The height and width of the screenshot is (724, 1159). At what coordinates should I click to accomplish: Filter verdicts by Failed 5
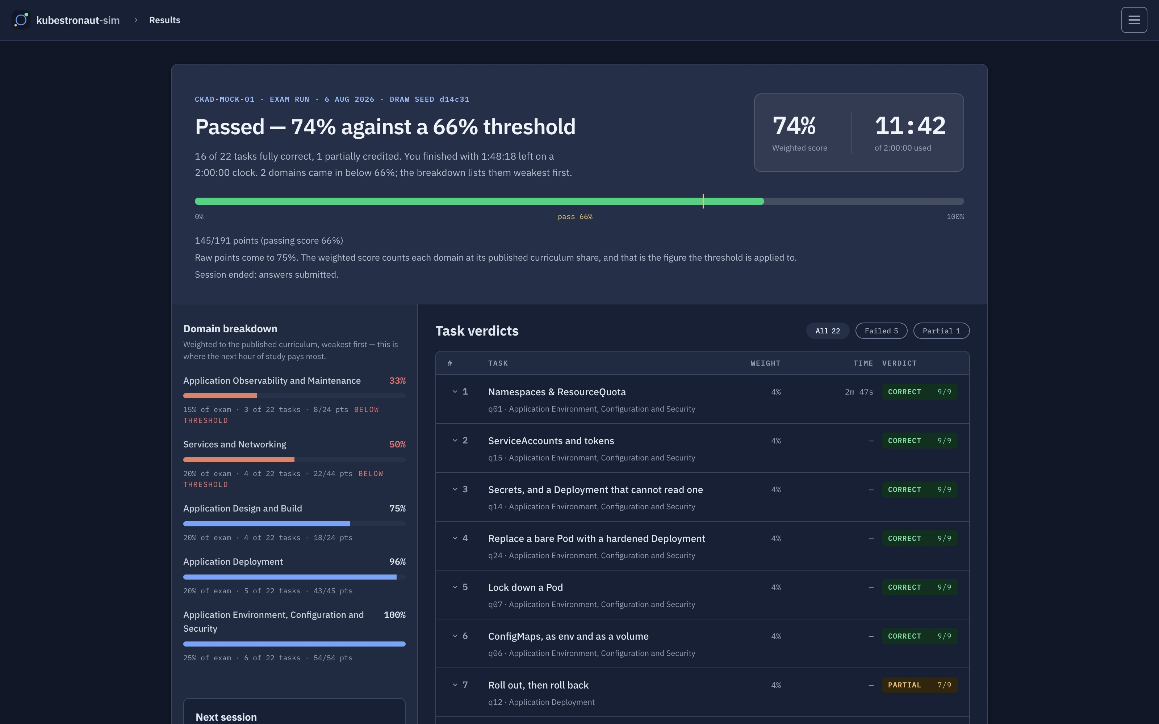coord(881,331)
